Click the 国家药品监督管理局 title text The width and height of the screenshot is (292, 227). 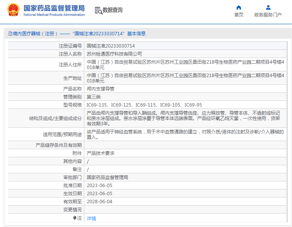click(x=54, y=8)
